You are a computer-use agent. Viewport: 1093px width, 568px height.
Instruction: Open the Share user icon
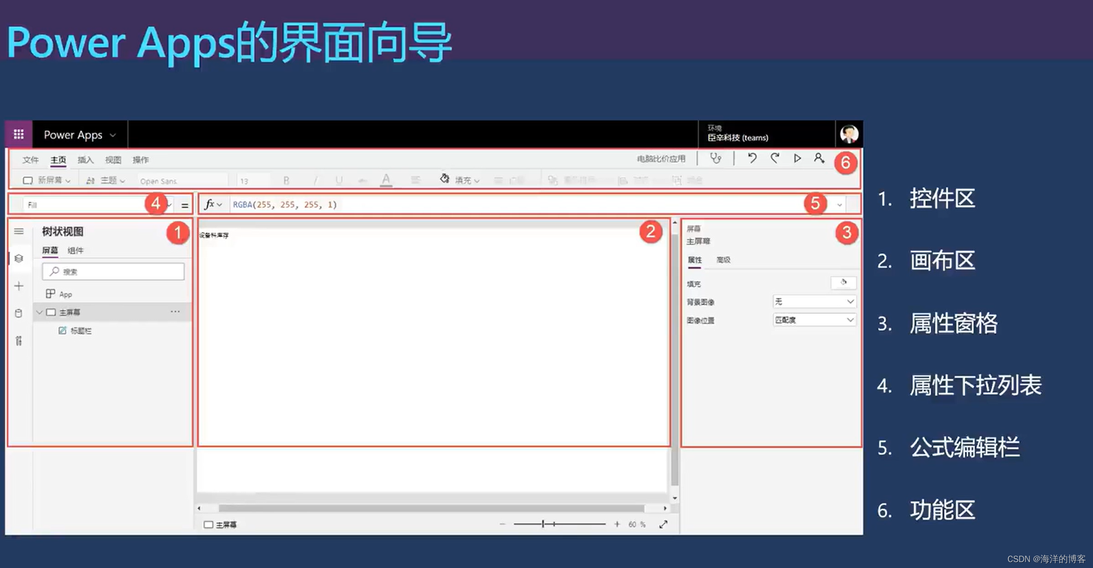[819, 158]
